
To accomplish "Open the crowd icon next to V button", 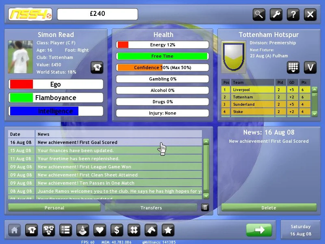I will click(x=293, y=68).
